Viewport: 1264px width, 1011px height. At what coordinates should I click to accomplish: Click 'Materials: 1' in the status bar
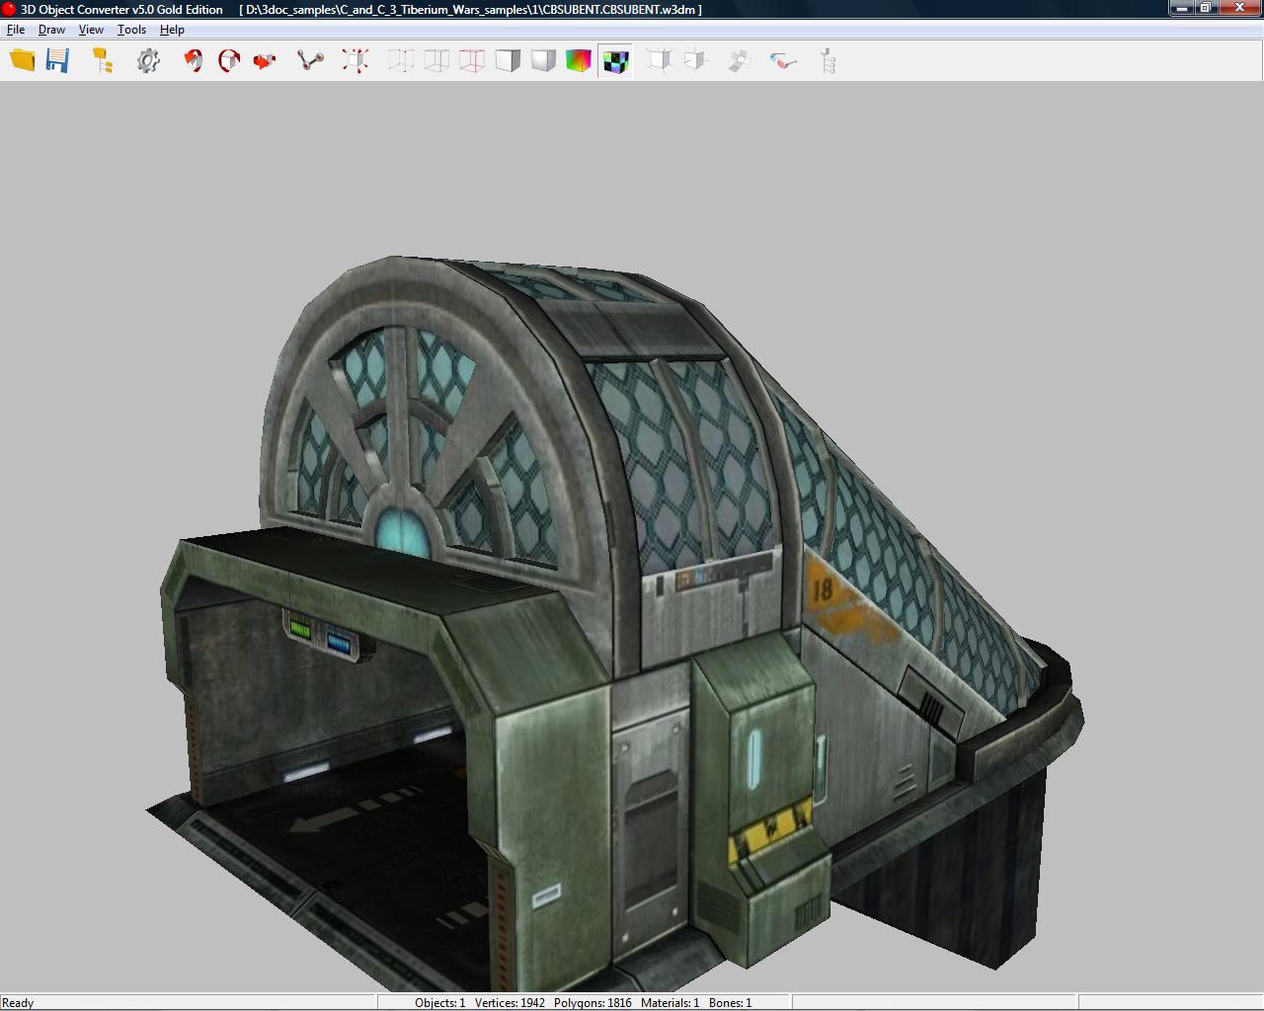[x=670, y=1002]
